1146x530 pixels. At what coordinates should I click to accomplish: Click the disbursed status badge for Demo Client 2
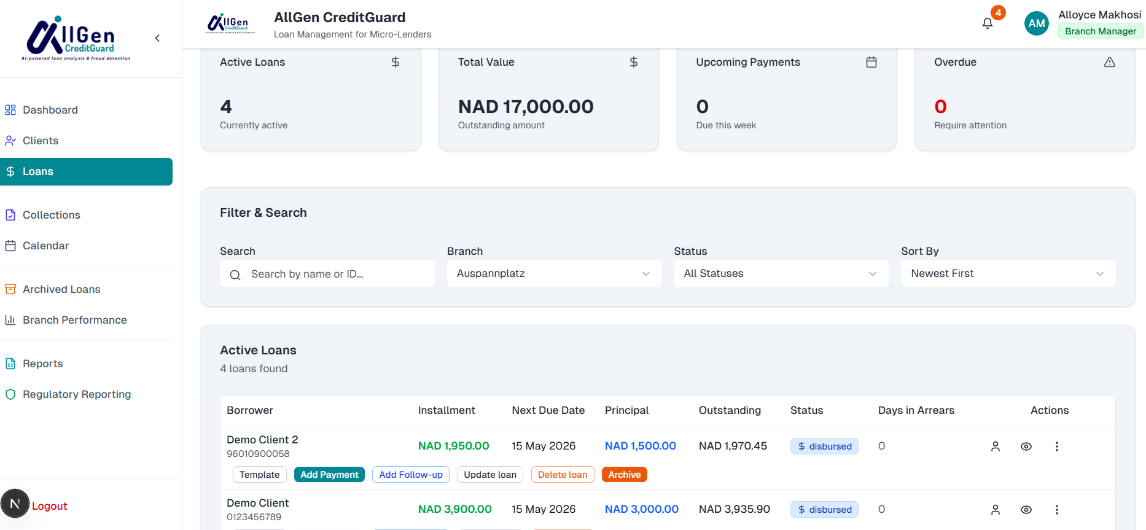click(x=824, y=446)
